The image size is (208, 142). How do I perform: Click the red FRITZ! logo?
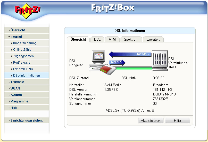click(28, 11)
